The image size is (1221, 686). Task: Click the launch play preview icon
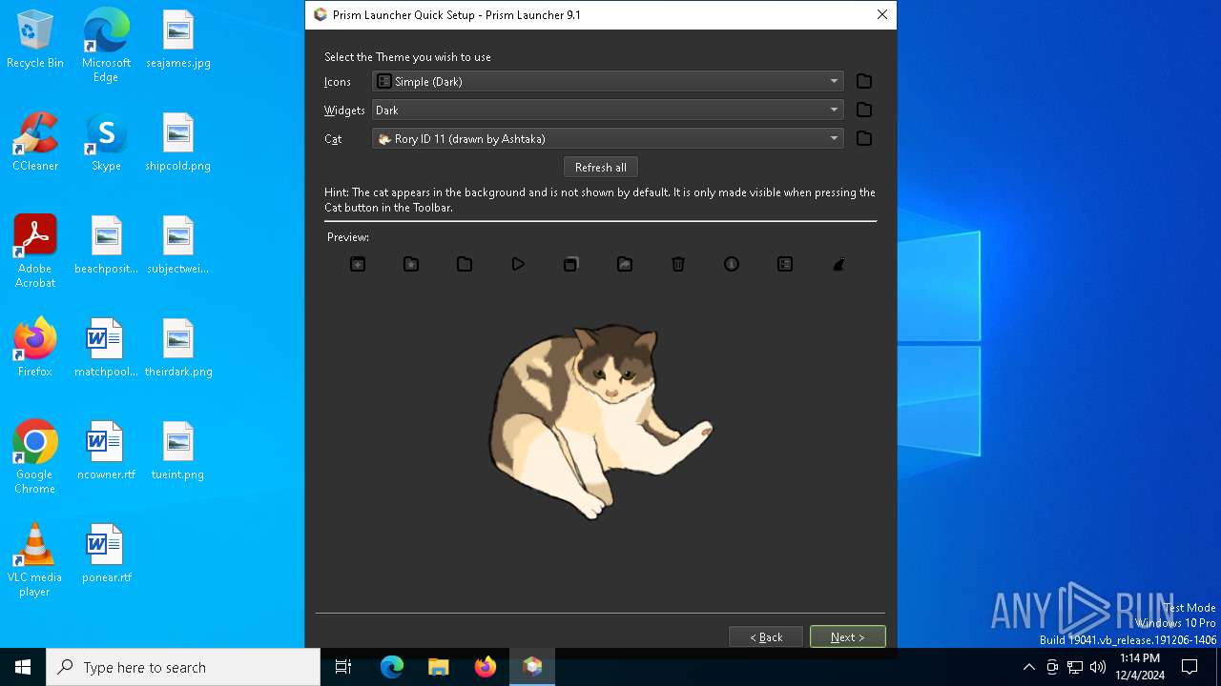point(518,264)
